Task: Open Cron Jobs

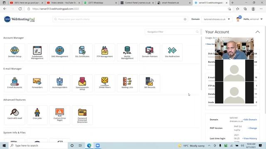Action: click(37, 115)
